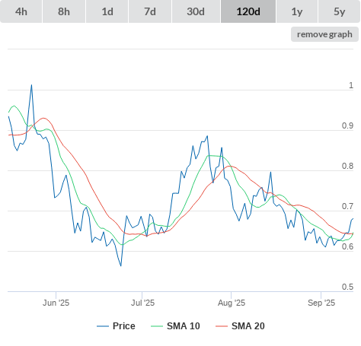
Task: Show the 5y price history
Action: click(340, 11)
